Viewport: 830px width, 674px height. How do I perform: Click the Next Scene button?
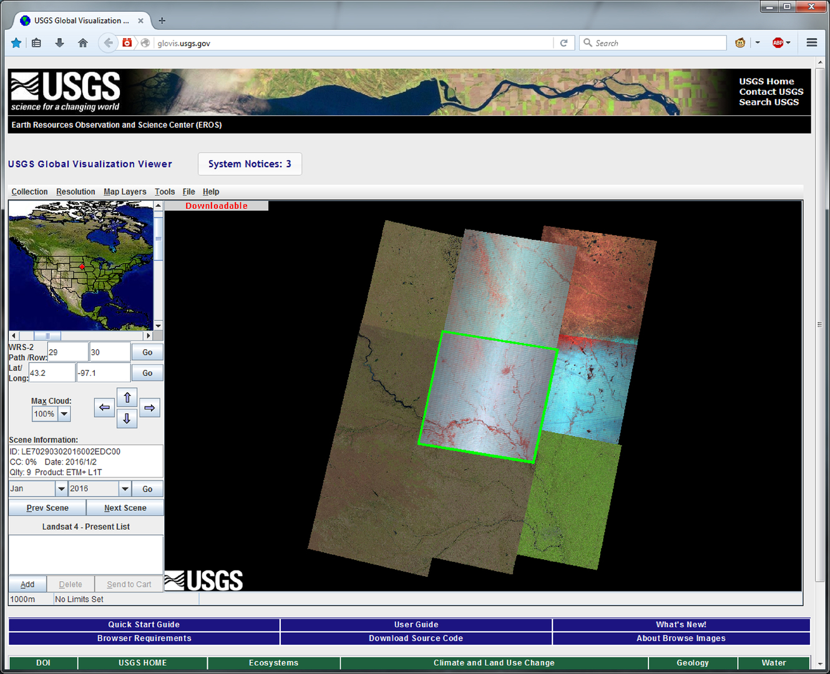[x=125, y=508]
